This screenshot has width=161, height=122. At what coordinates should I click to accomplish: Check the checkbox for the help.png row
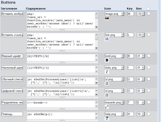click(149, 114)
